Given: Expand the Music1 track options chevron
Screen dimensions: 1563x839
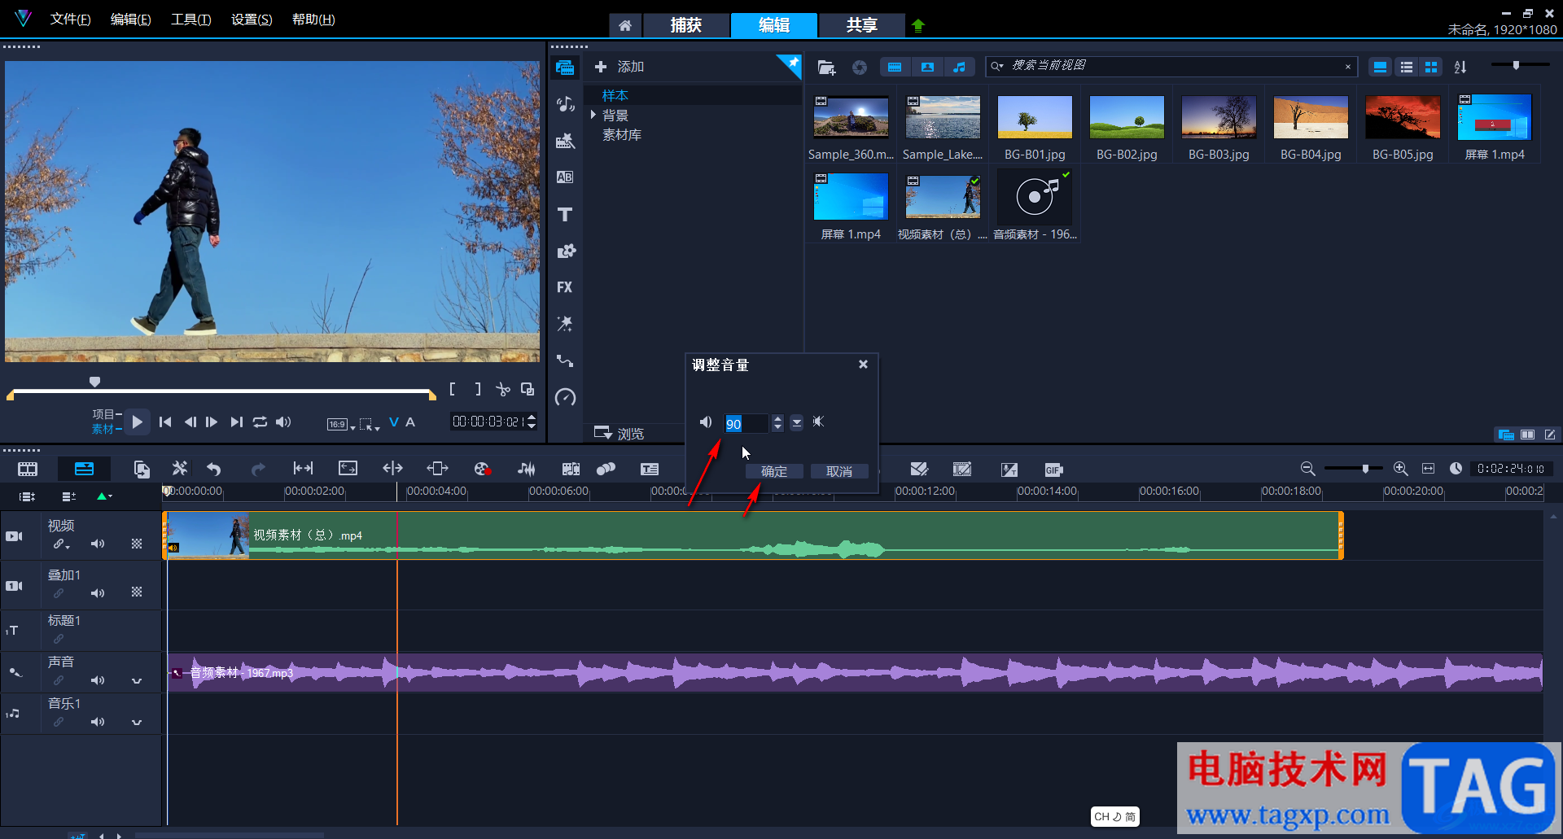Looking at the screenshot, I should pyautogui.click(x=137, y=723).
